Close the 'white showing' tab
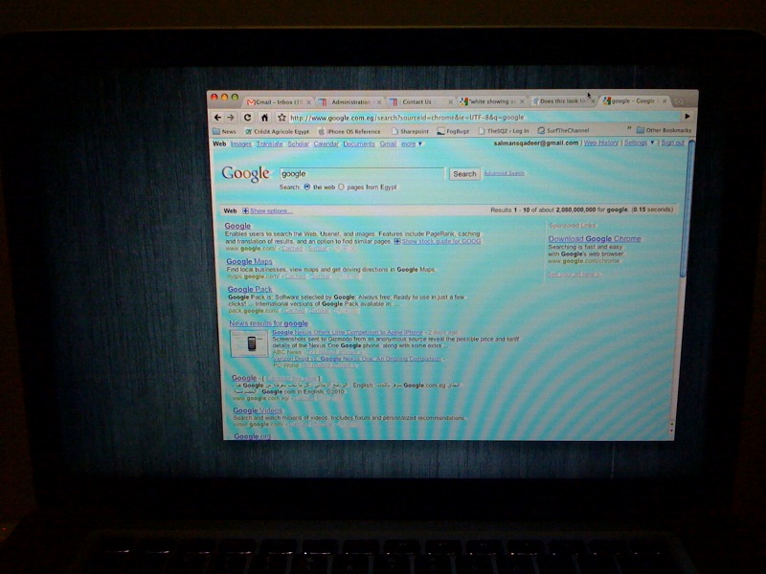The width and height of the screenshot is (766, 574). [522, 101]
